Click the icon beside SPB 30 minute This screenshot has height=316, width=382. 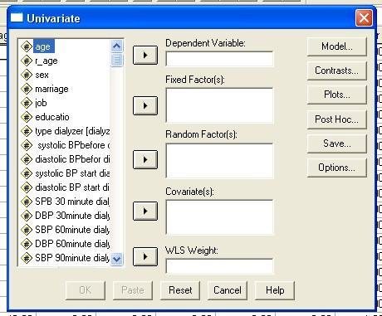pos(27,202)
